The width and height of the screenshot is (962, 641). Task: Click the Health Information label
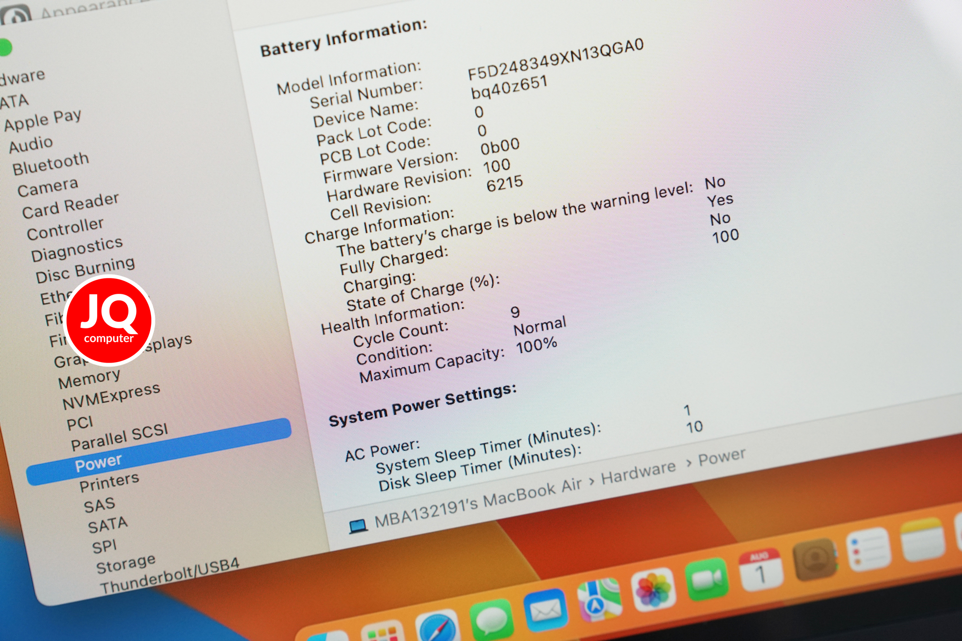tap(392, 317)
